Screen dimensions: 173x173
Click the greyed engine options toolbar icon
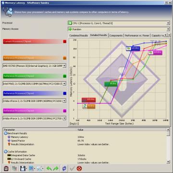click(x=14, y=169)
